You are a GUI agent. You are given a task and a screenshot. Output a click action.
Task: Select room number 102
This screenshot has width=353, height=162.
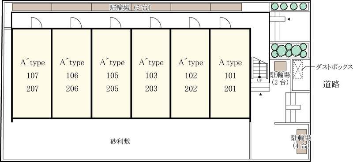click(x=191, y=76)
